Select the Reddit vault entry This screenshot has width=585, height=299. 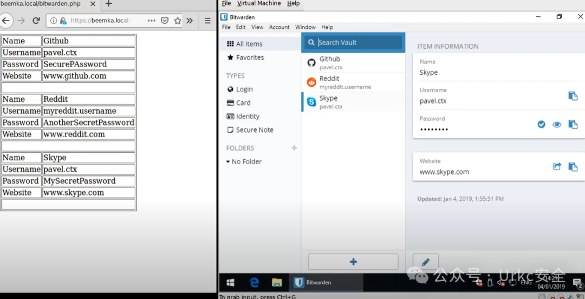(353, 82)
